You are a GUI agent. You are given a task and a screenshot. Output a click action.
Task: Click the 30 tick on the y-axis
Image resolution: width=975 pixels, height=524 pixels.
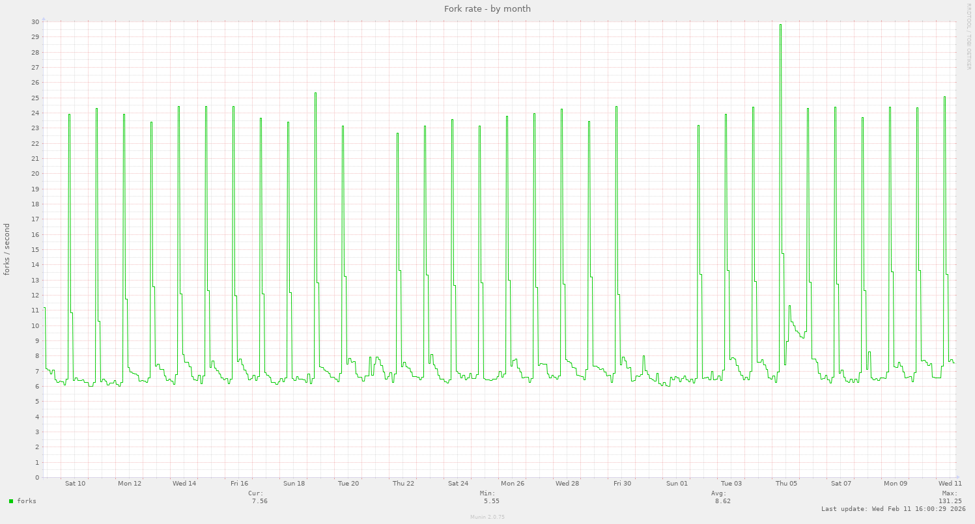pos(35,22)
